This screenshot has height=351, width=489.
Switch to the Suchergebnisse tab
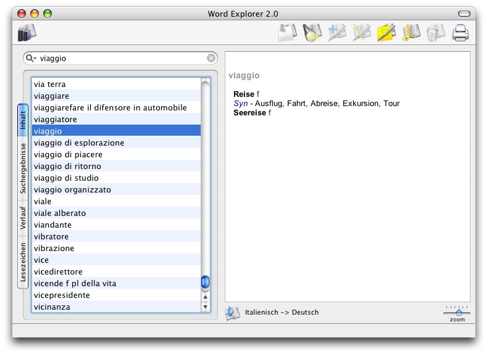pyautogui.click(x=23, y=168)
